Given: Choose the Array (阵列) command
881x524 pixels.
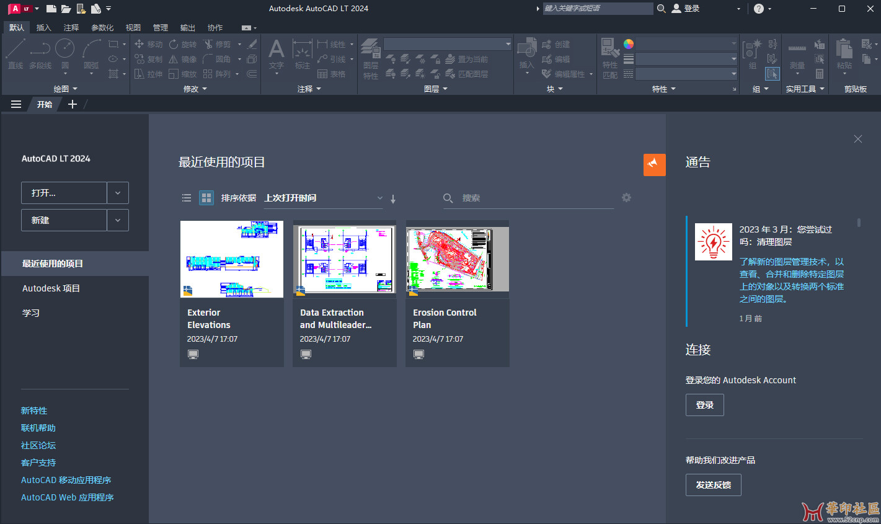Looking at the screenshot, I should [x=217, y=74].
